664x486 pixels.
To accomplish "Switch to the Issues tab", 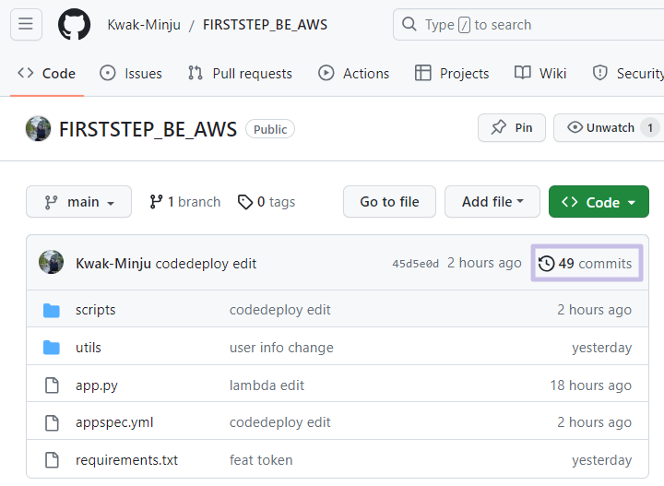I will click(131, 73).
